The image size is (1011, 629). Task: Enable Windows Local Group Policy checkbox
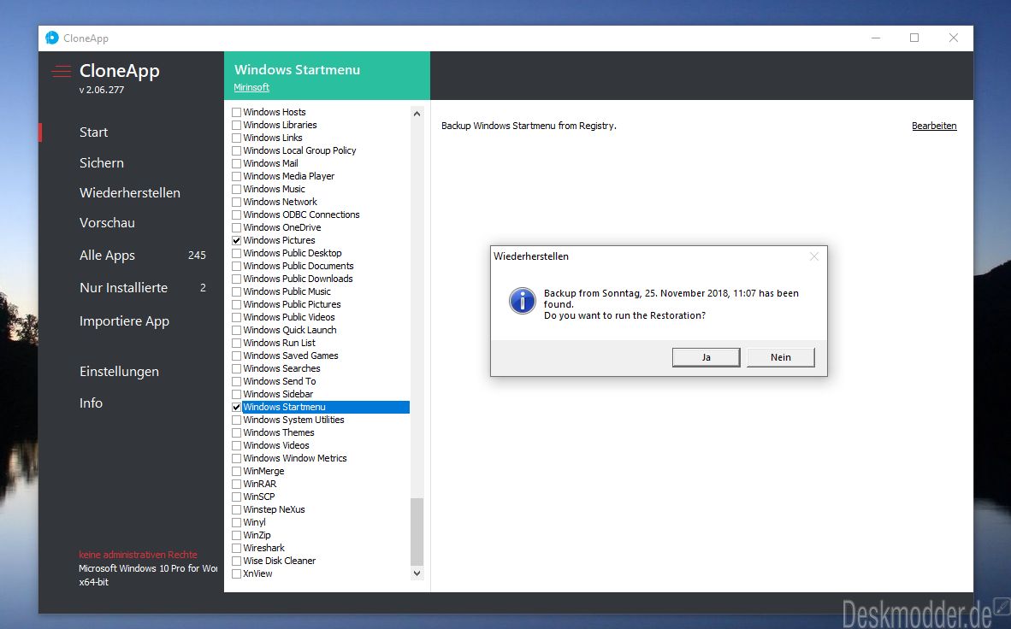pos(237,150)
